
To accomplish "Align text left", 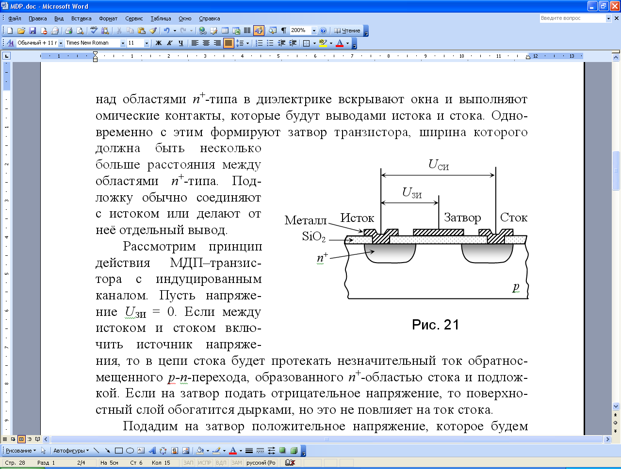I will (x=195, y=43).
